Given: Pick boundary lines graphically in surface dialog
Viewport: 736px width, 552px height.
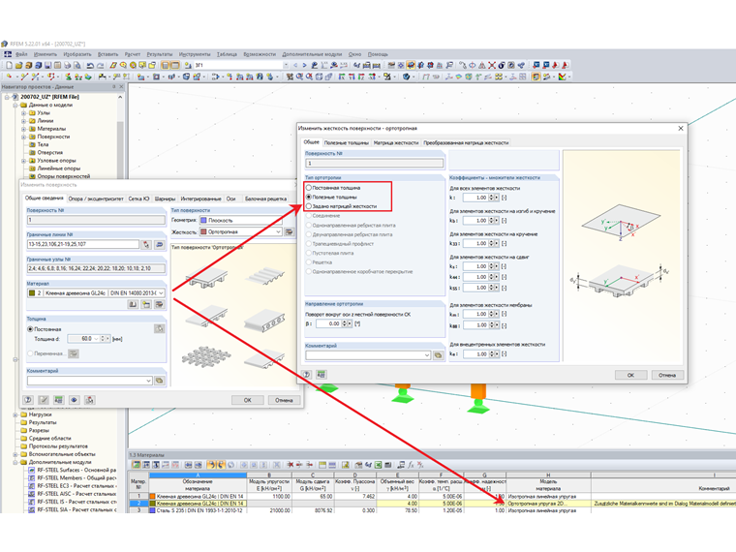Looking at the screenshot, I should pos(146,244).
